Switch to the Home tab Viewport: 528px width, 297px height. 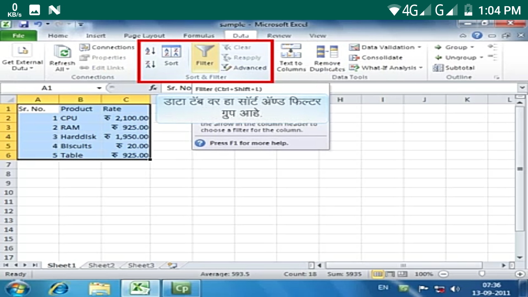(58, 36)
